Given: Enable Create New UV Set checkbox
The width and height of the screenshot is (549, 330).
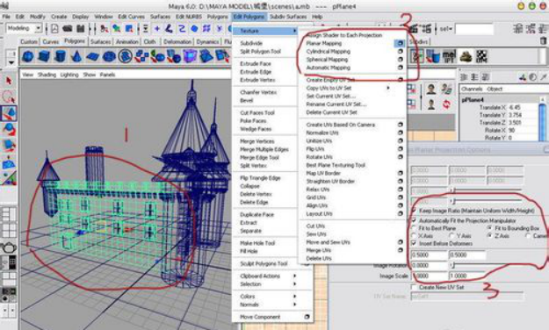Looking at the screenshot, I should point(415,287).
